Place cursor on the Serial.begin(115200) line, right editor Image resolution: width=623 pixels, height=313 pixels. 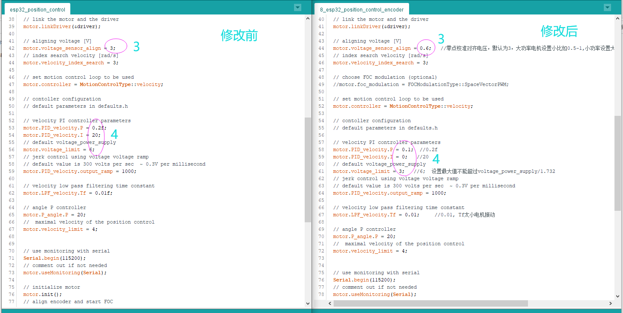(x=364, y=280)
